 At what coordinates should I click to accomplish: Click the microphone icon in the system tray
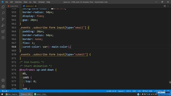pyautogui.click(x=143, y=94)
